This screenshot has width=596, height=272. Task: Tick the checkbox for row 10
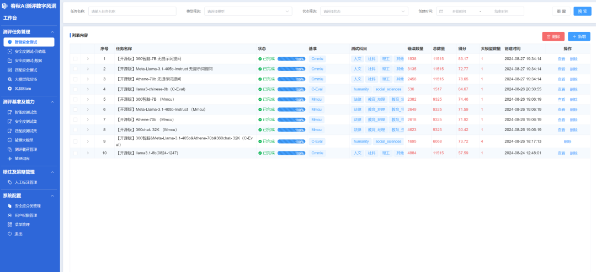coord(76,153)
